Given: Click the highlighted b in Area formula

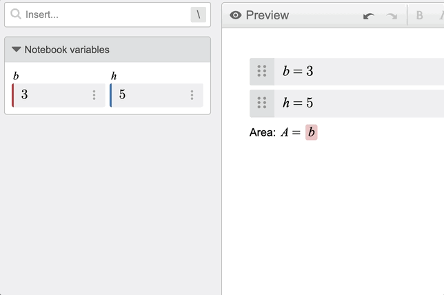Looking at the screenshot, I should coord(311,132).
